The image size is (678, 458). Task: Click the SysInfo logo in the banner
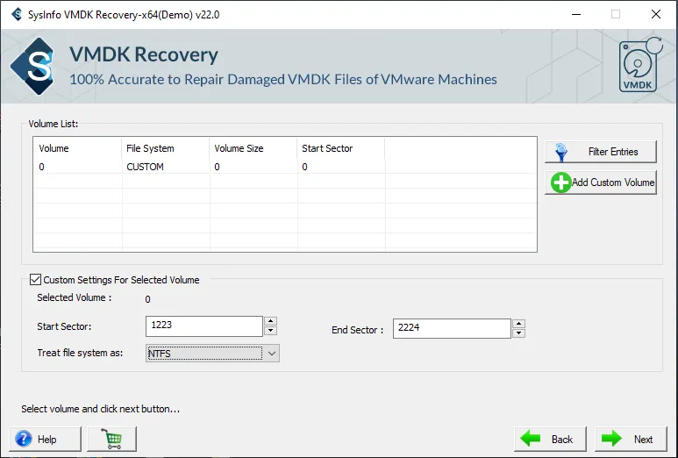(33, 66)
